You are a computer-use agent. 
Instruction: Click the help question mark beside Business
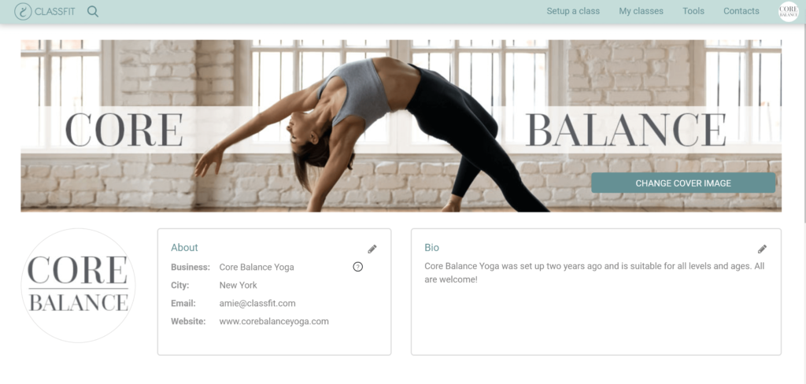pyautogui.click(x=358, y=267)
